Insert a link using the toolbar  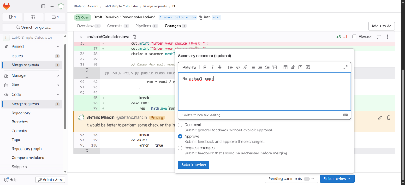click(245, 67)
